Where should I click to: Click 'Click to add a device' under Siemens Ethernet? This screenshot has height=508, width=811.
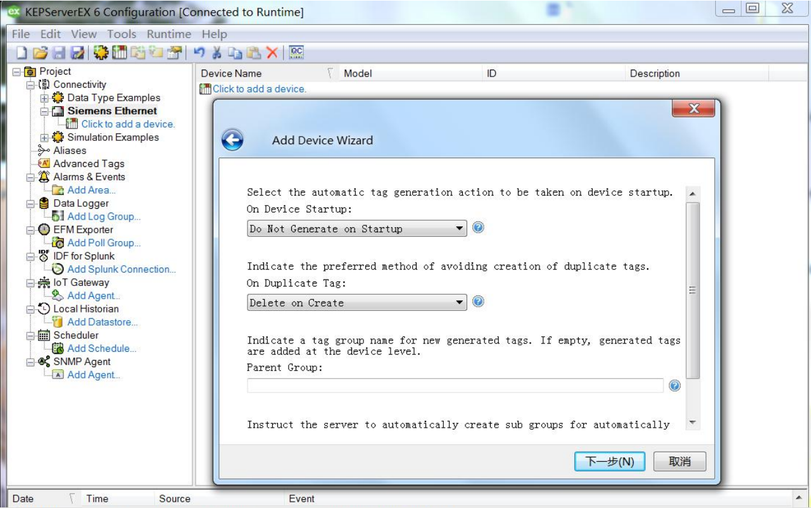pyautogui.click(x=128, y=124)
